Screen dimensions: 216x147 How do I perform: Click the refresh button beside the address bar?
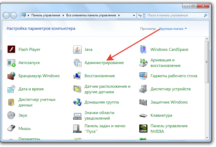point(140,15)
